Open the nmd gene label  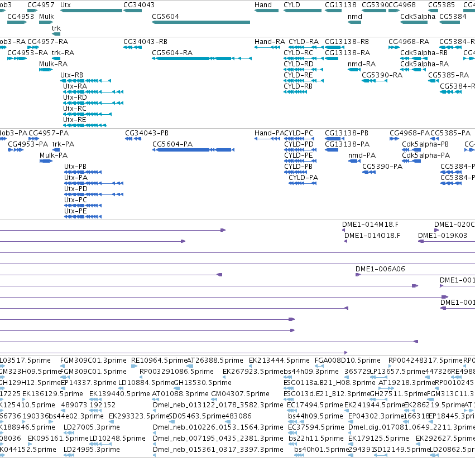[355, 16]
